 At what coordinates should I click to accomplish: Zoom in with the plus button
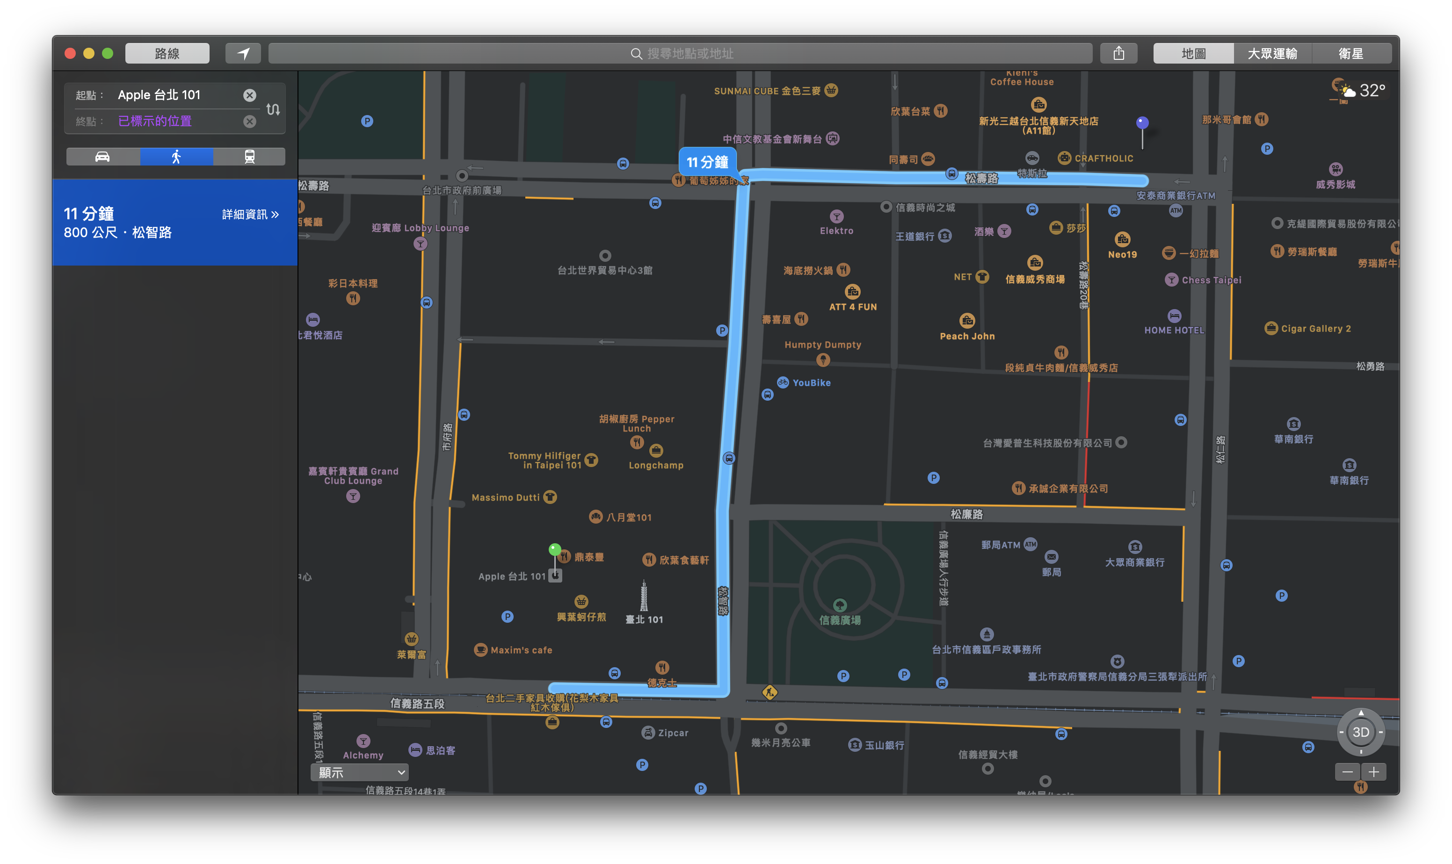(x=1373, y=772)
